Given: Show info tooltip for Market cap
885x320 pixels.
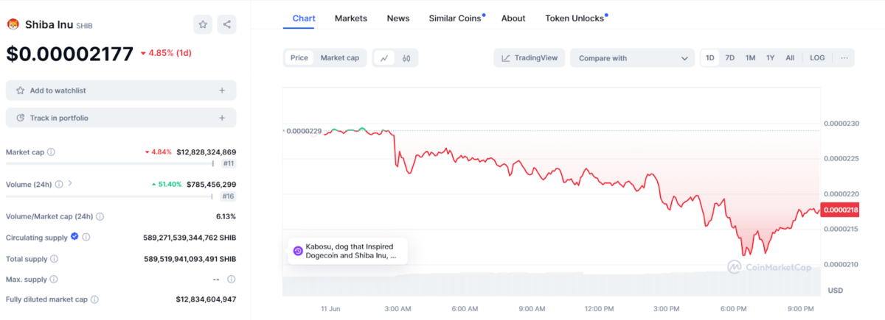Looking at the screenshot, I should [x=51, y=152].
